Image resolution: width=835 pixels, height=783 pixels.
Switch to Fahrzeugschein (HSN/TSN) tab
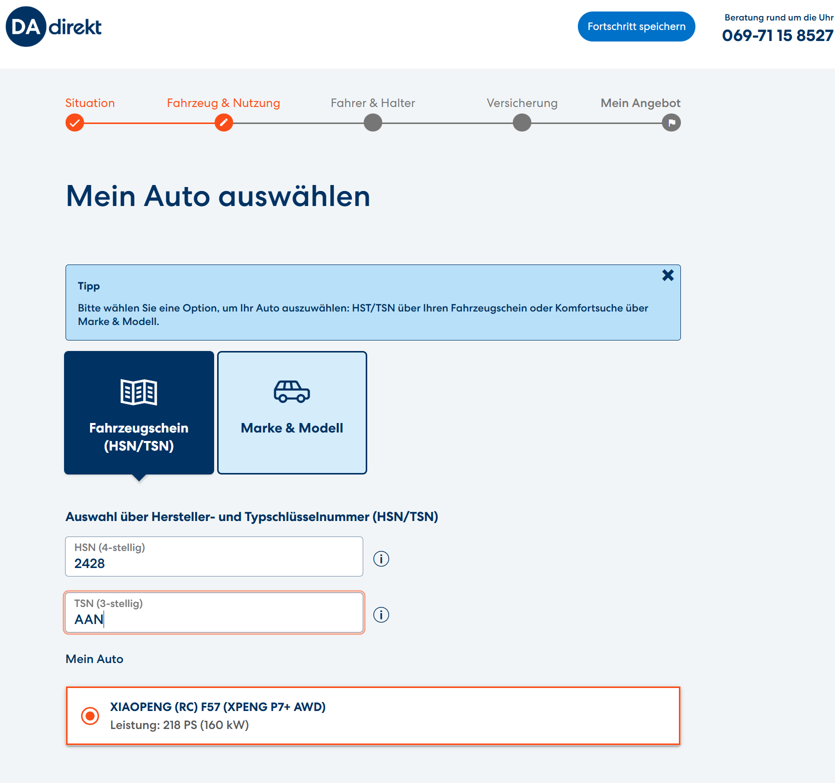point(139,412)
